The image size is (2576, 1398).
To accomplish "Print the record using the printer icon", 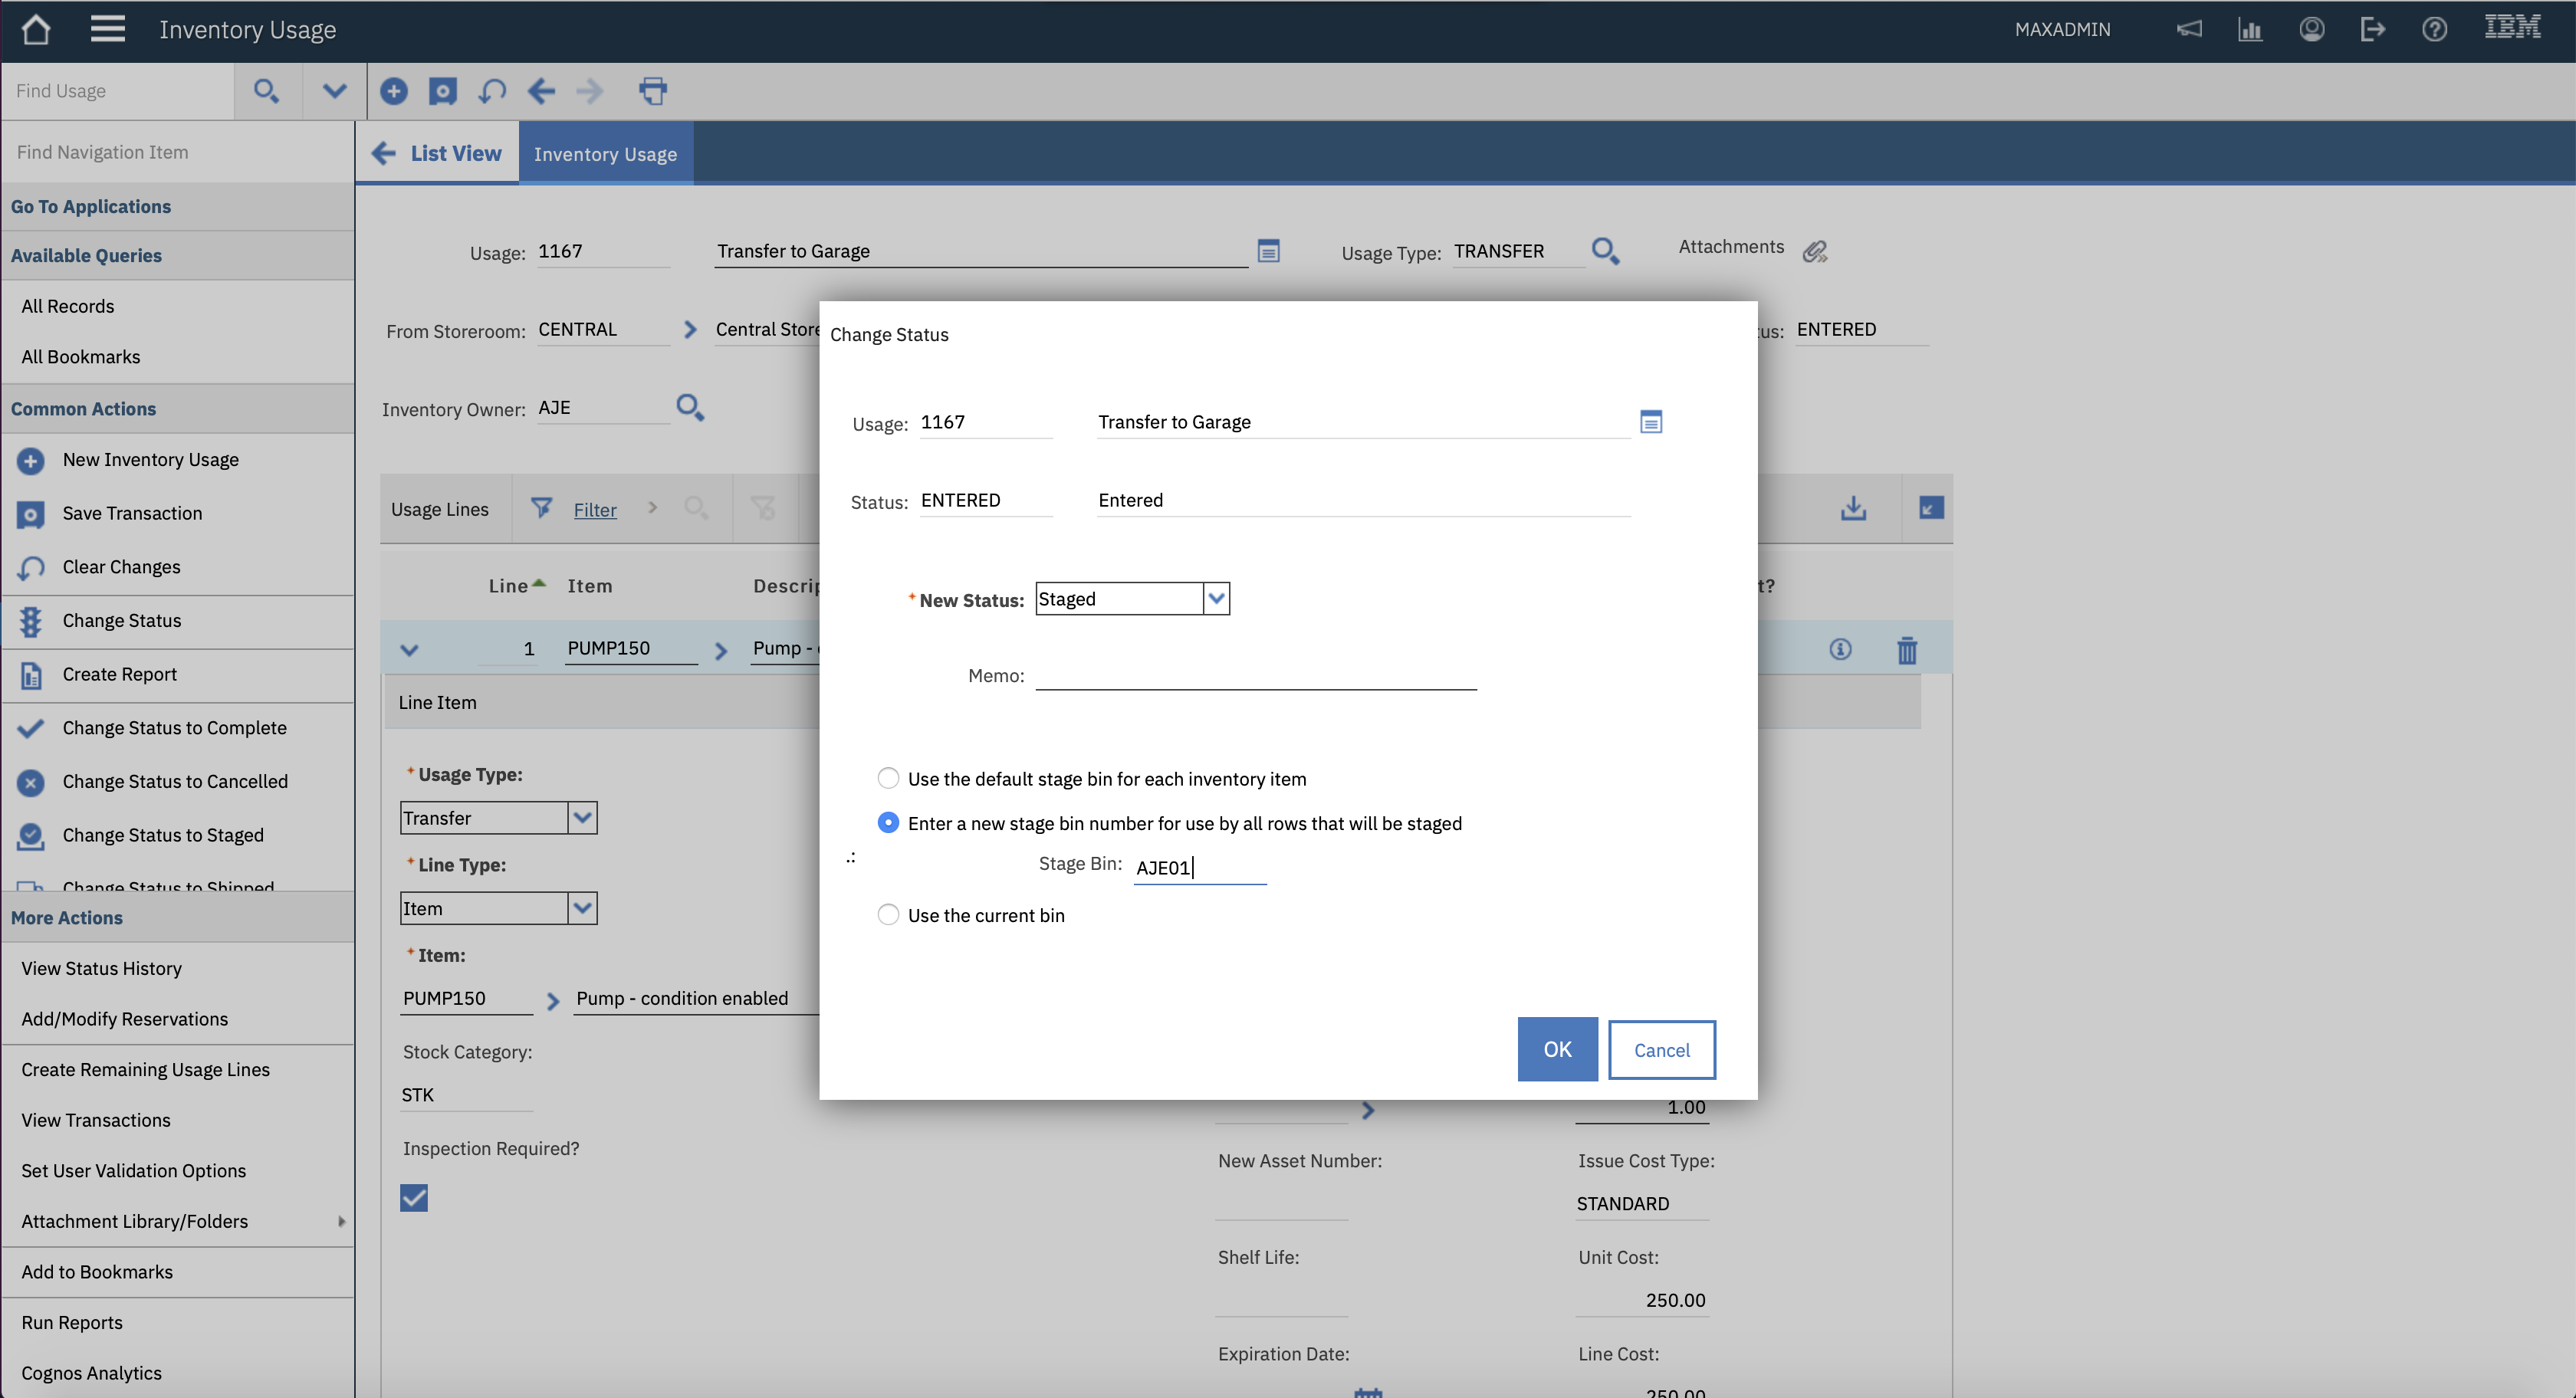I will (x=653, y=91).
